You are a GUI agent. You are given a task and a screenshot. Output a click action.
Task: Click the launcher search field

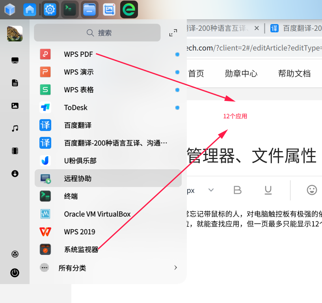click(x=97, y=33)
